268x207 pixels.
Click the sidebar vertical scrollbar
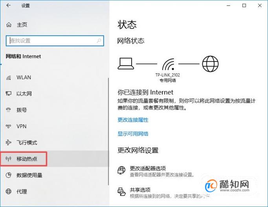108,132
